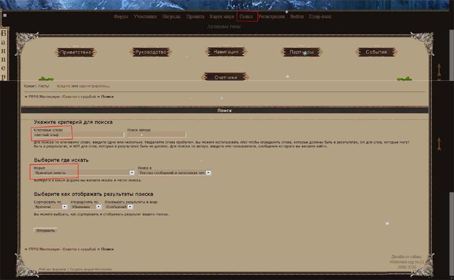Image resolution: width=454 pixels, height=280 pixels.
Task: Click the Навигация banner button
Action: tap(226, 52)
